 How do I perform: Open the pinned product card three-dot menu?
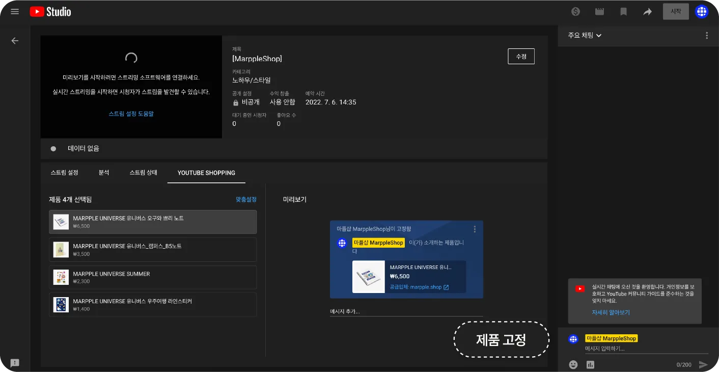(475, 229)
